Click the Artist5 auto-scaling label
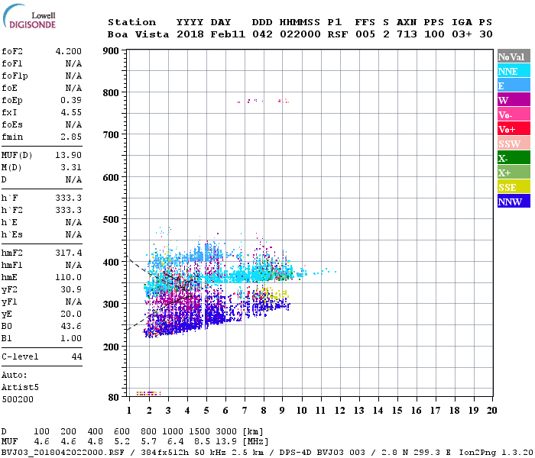The height and width of the screenshot is (458, 535). click(20, 388)
